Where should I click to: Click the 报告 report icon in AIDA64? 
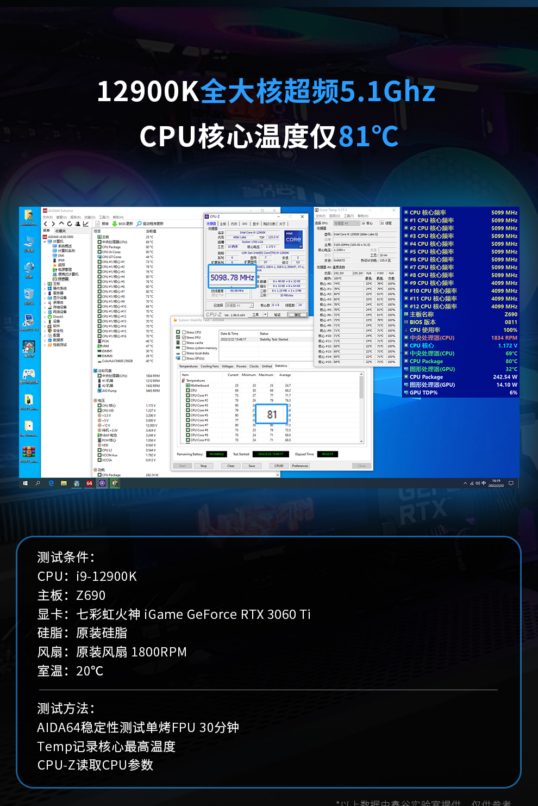pos(98,224)
